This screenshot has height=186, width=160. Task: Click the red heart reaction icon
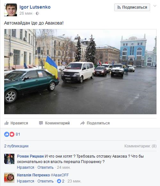tap(12, 134)
